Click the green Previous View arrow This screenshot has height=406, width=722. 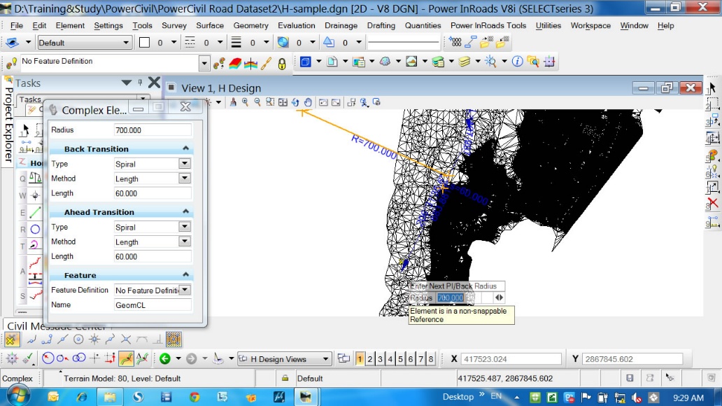165,359
